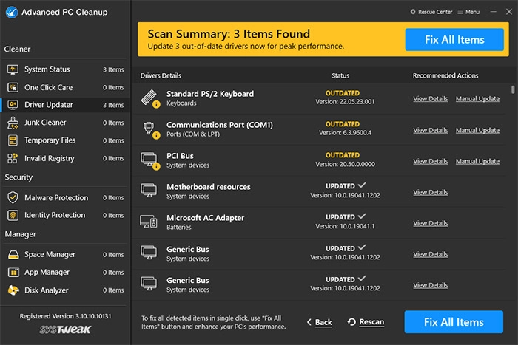The height and width of the screenshot is (345, 518).
Task: Click the Communications Port plug icon
Action: coord(149,129)
